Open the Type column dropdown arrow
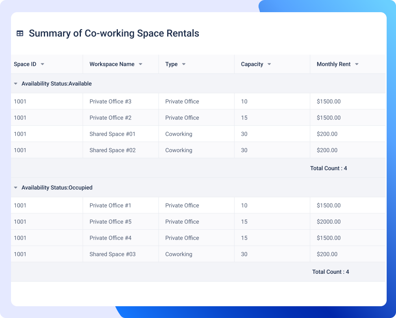 click(x=184, y=64)
